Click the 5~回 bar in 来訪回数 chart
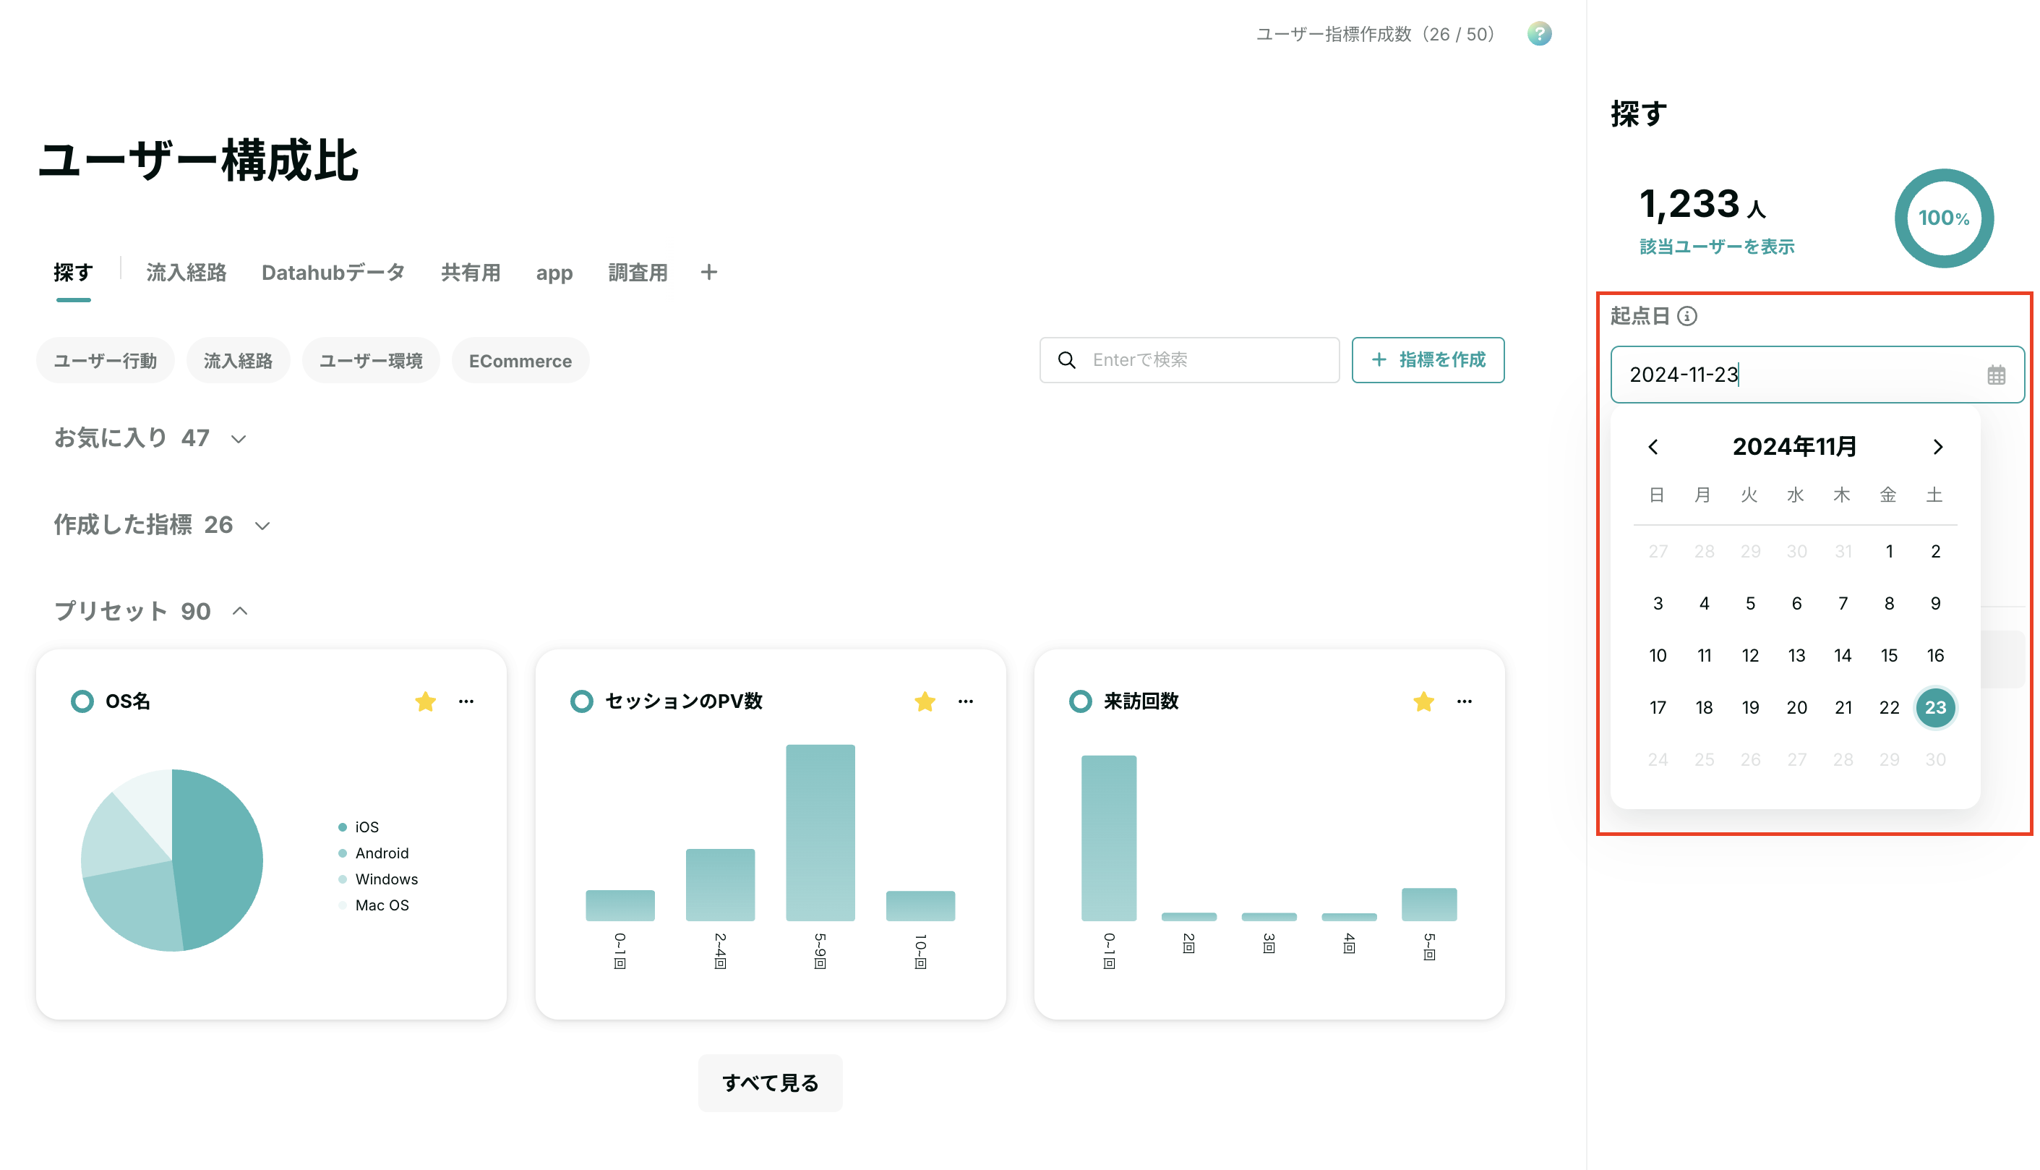 pos(1429,904)
